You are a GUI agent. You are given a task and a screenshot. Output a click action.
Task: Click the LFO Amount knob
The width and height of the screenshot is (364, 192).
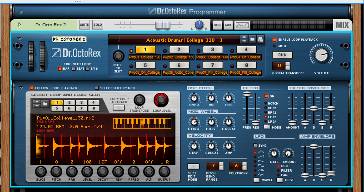pos(288,154)
